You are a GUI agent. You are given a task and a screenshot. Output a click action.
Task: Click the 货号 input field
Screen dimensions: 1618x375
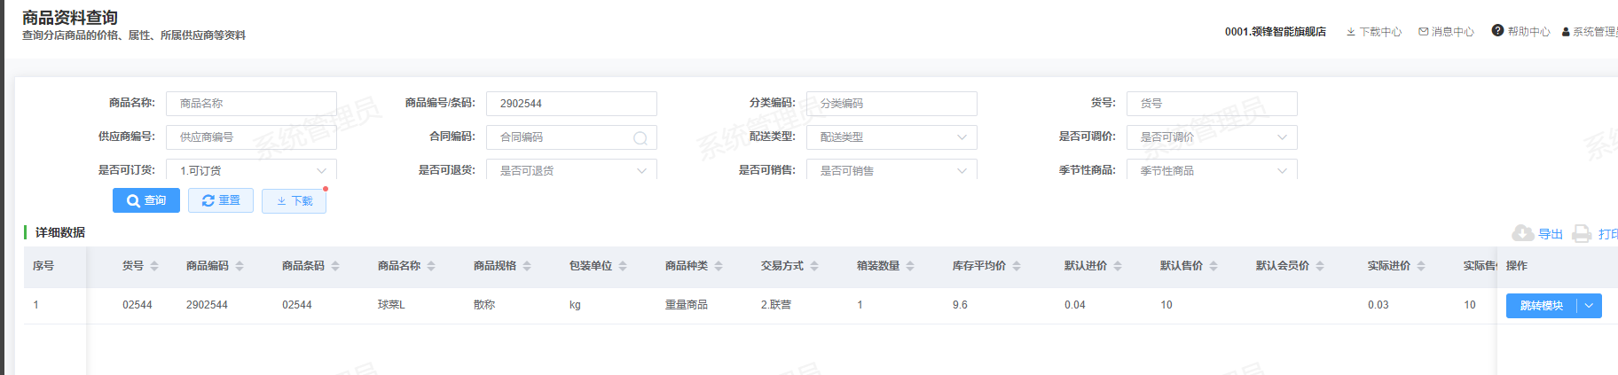pyautogui.click(x=1212, y=104)
